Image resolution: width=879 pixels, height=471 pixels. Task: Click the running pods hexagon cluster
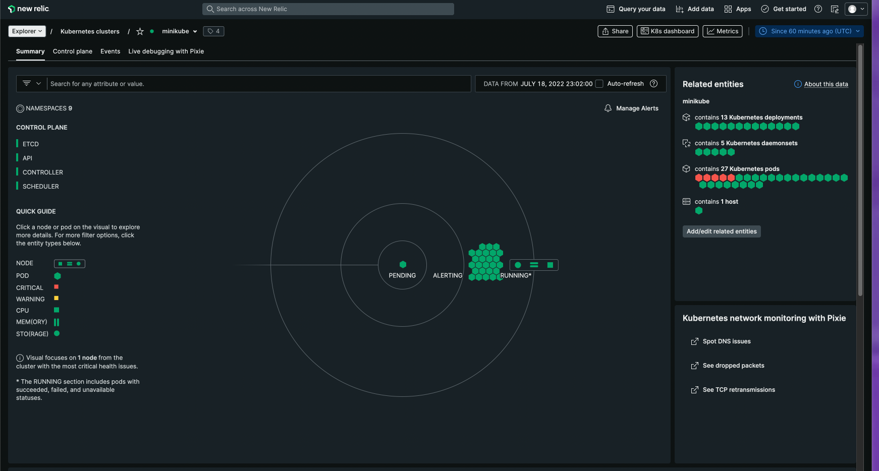click(x=486, y=262)
